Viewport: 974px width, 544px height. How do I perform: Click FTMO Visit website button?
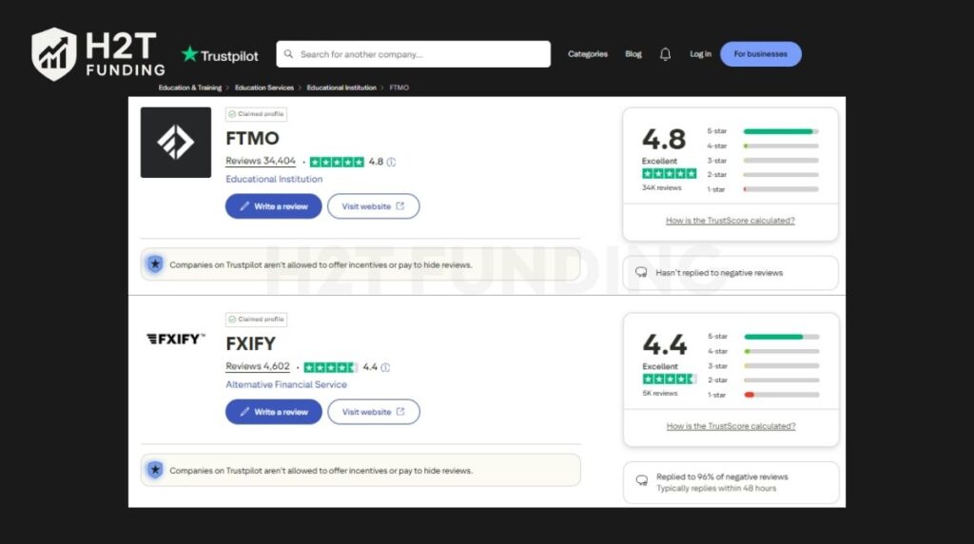(x=373, y=206)
